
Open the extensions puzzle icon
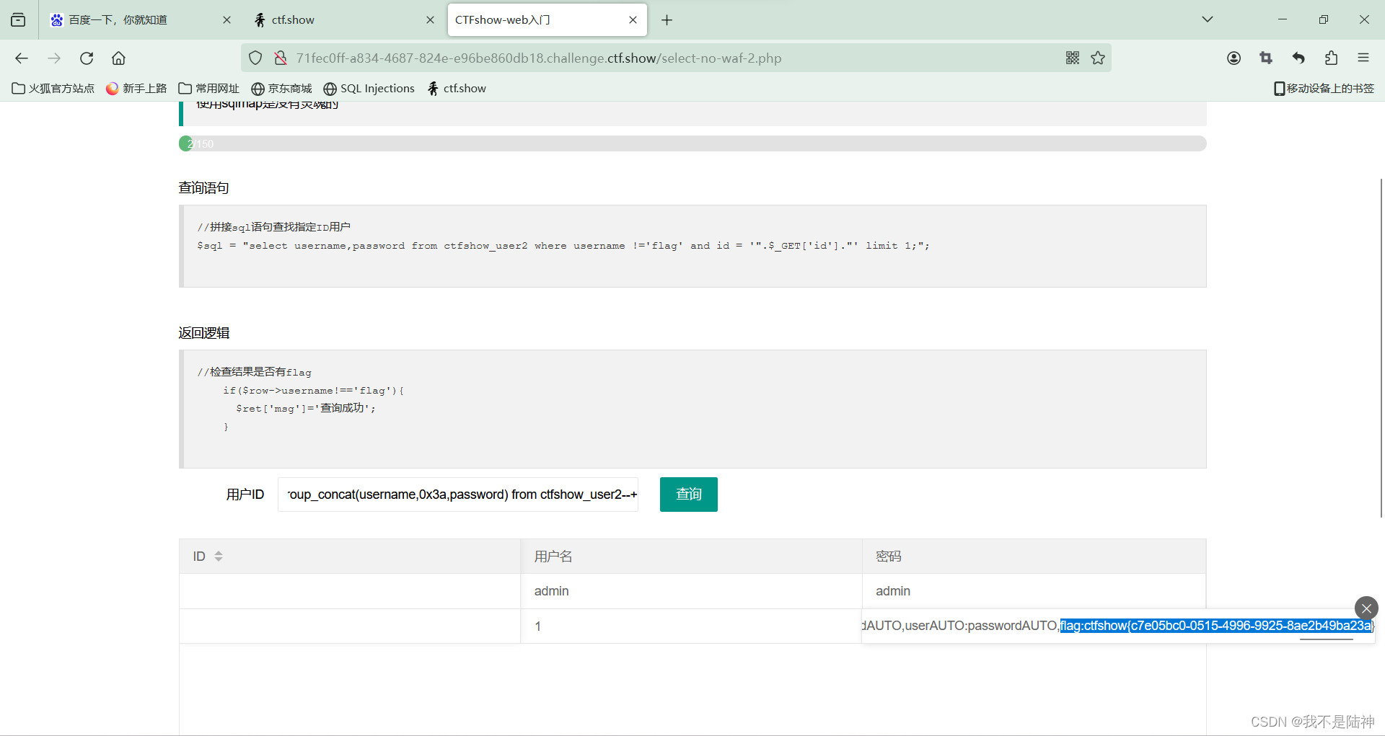[x=1331, y=58]
